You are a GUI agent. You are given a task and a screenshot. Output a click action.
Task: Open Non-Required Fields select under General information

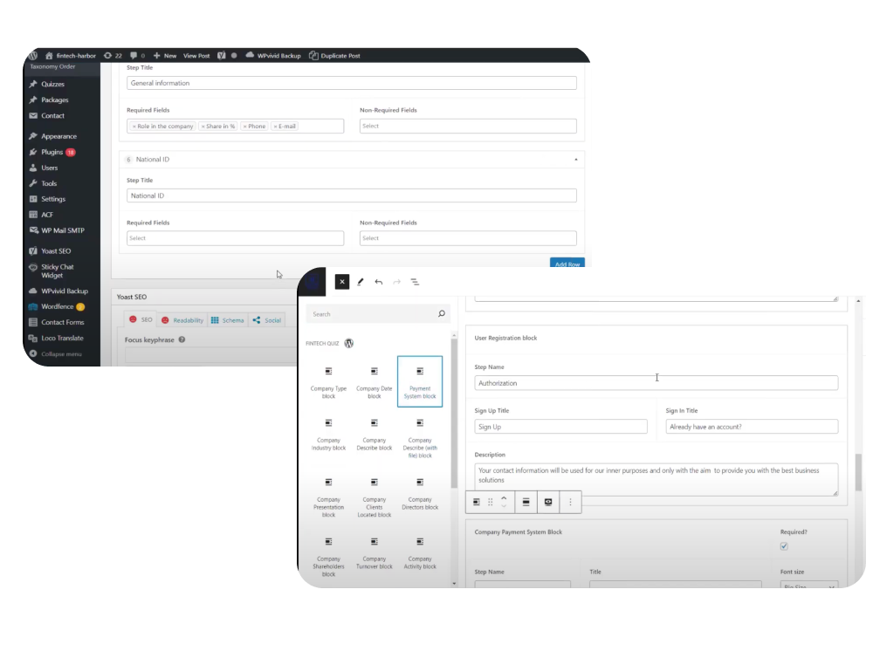[x=467, y=127]
